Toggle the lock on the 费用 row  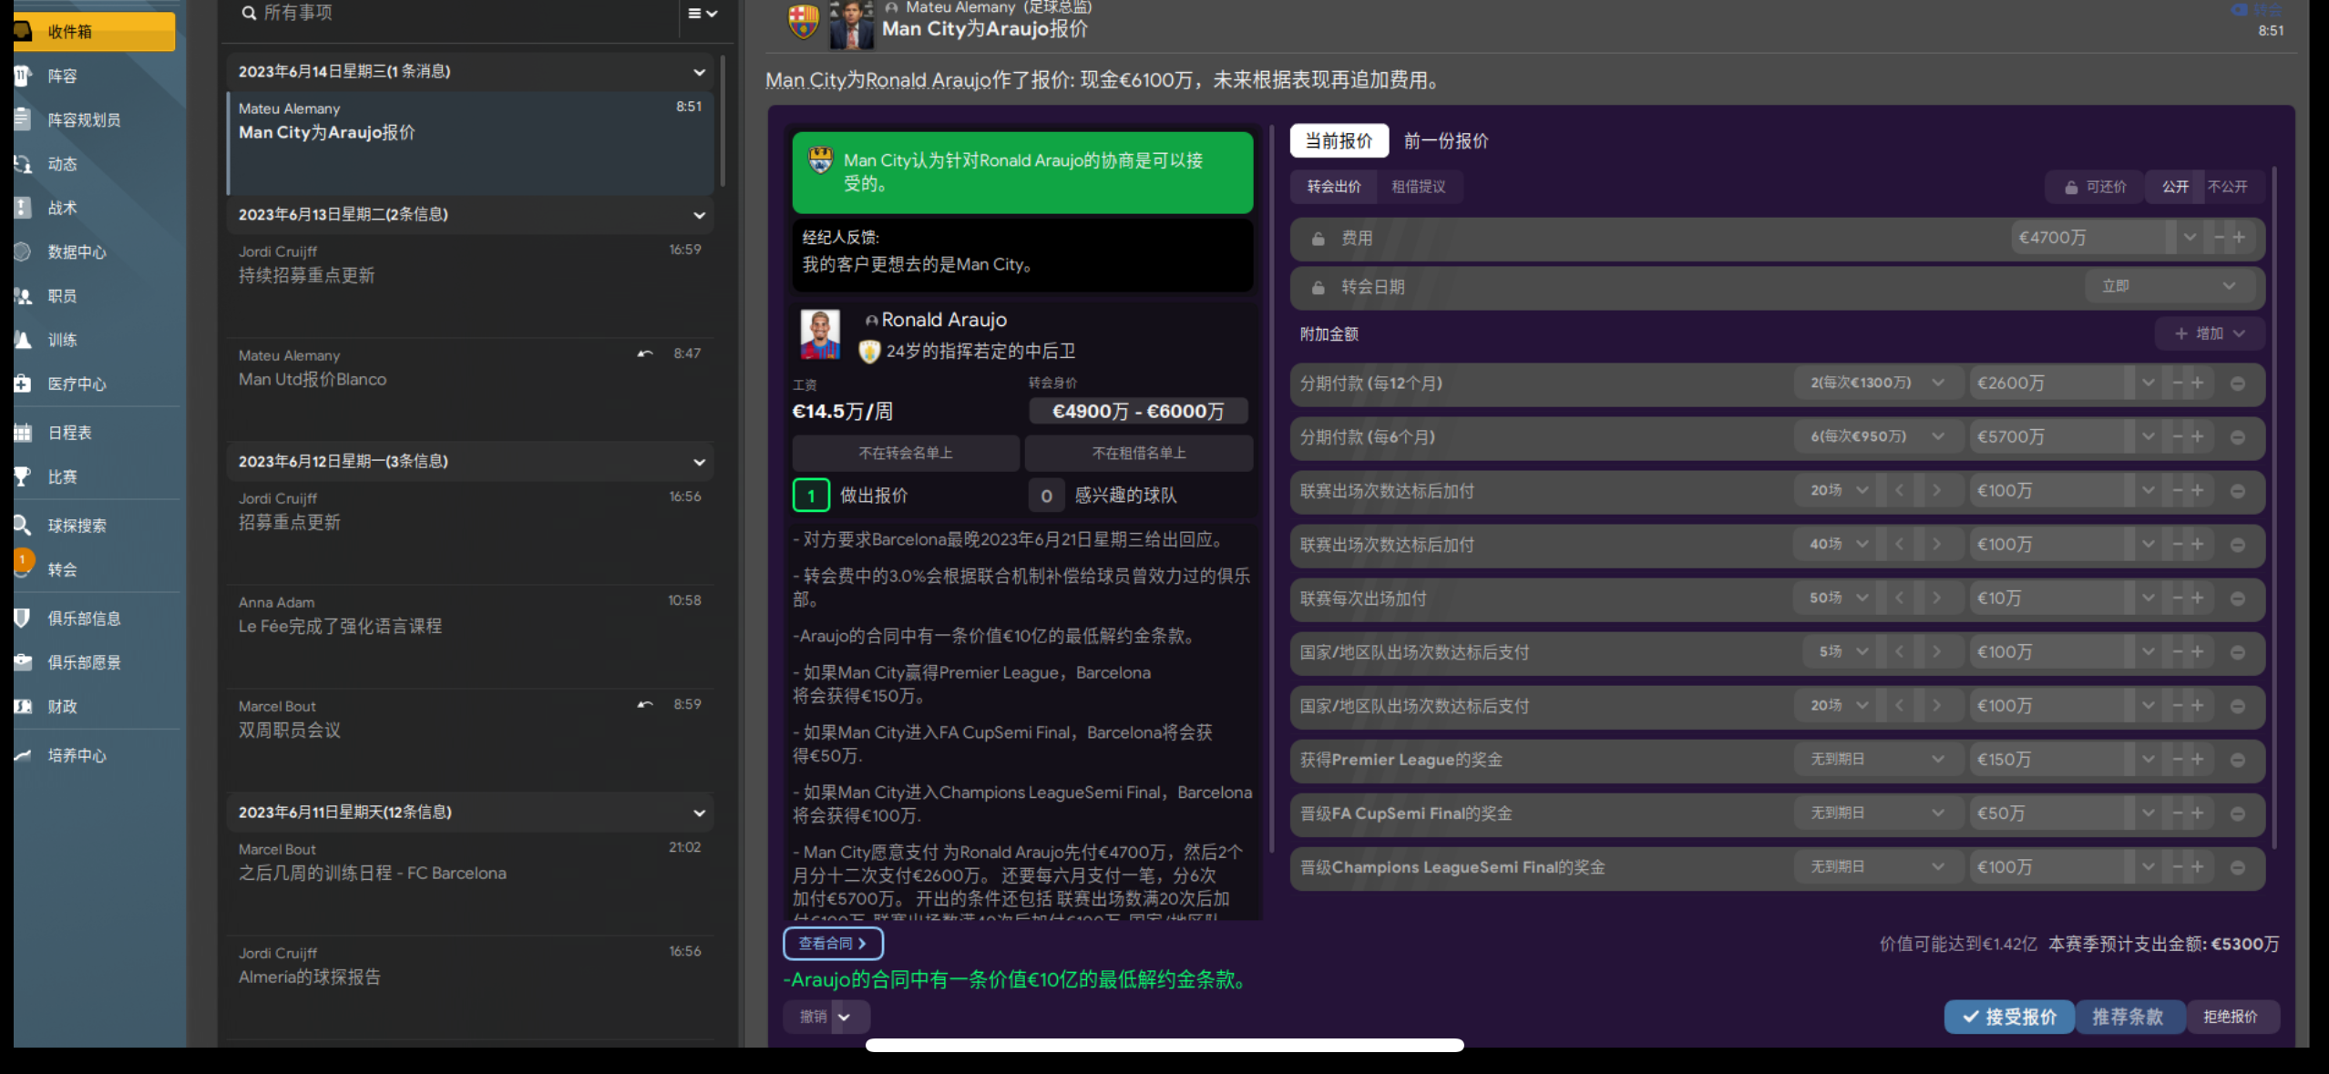[1318, 239]
